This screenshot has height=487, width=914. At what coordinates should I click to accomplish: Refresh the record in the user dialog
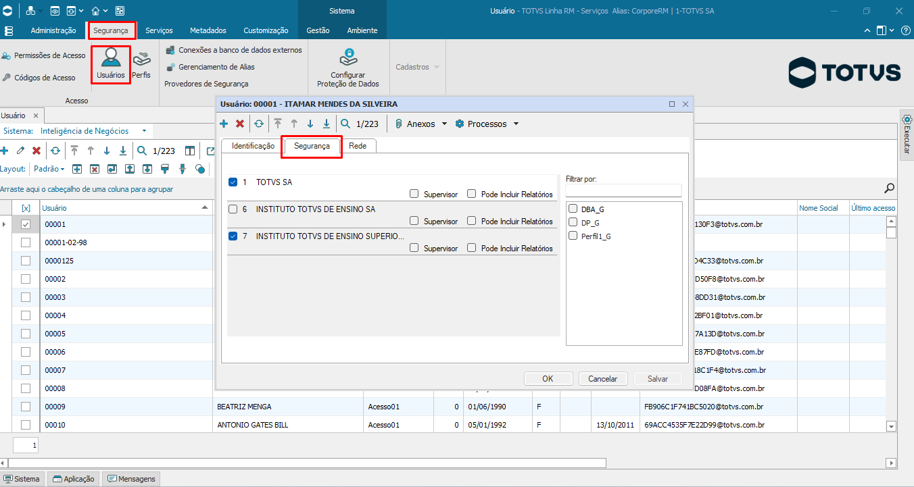click(x=259, y=124)
